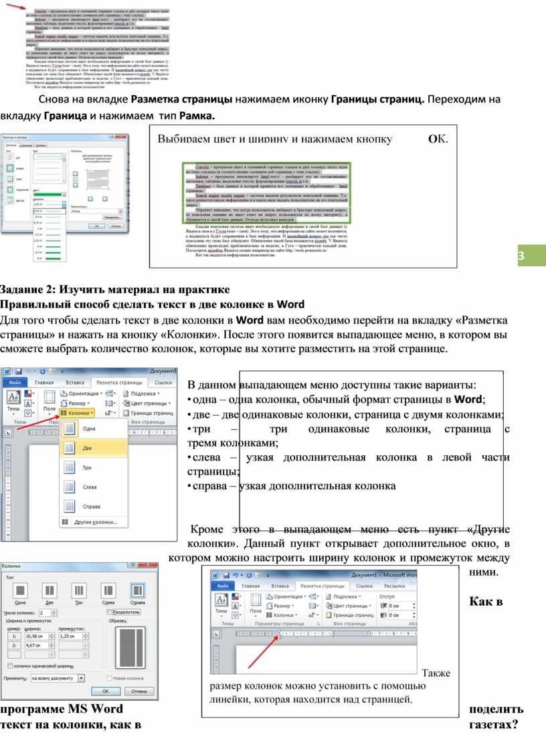This screenshot has width=546, height=733.
Task: Click Границы страниц in upper Word window
Action: click(148, 413)
